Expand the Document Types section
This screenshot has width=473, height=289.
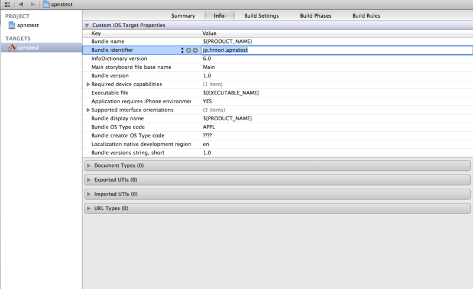click(x=89, y=166)
